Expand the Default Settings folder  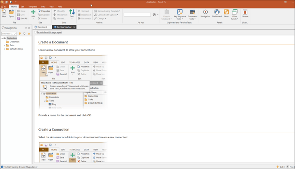click(5, 49)
